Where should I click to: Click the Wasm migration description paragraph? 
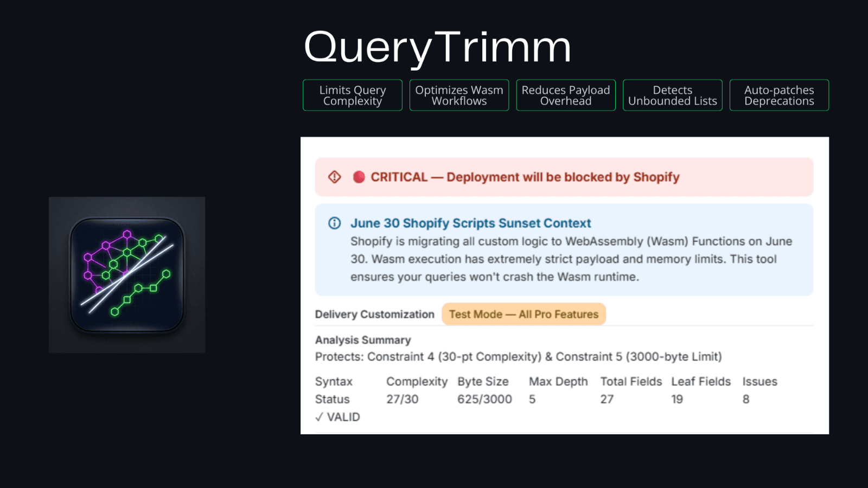pyautogui.click(x=571, y=259)
